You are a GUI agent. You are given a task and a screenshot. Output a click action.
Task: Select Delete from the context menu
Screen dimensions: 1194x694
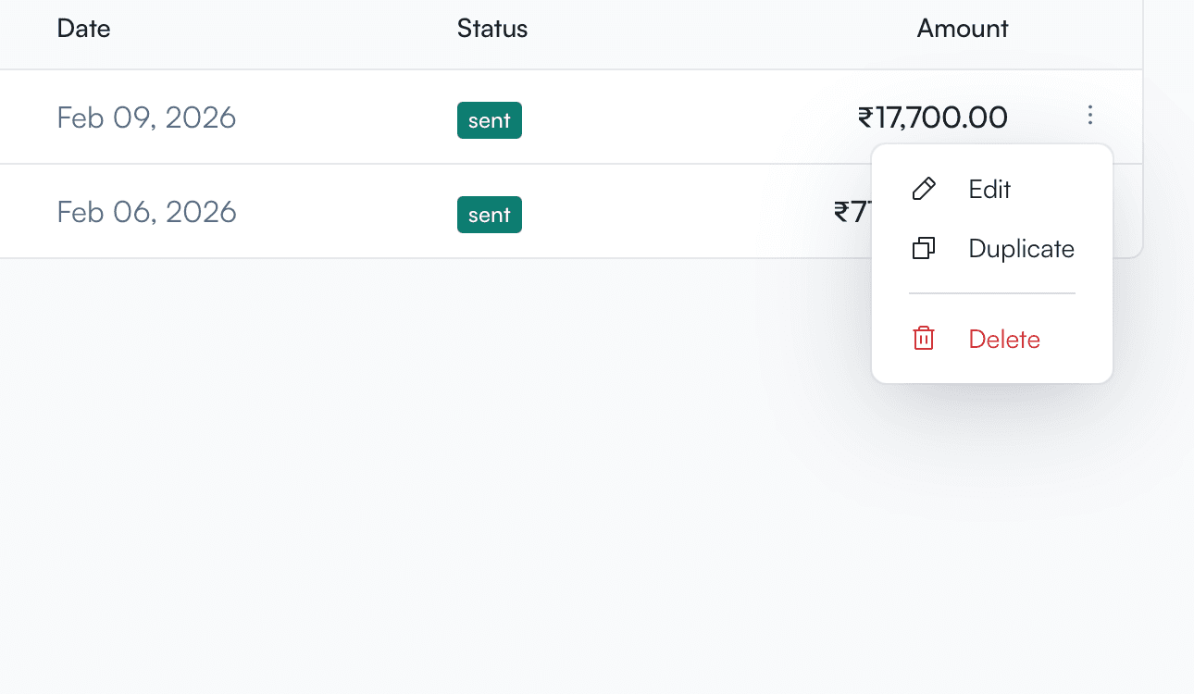click(x=1003, y=339)
